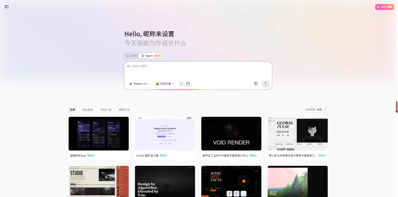Viewport: 398px width, 197px height.
Task: Click the send arrow button
Action: point(265,83)
